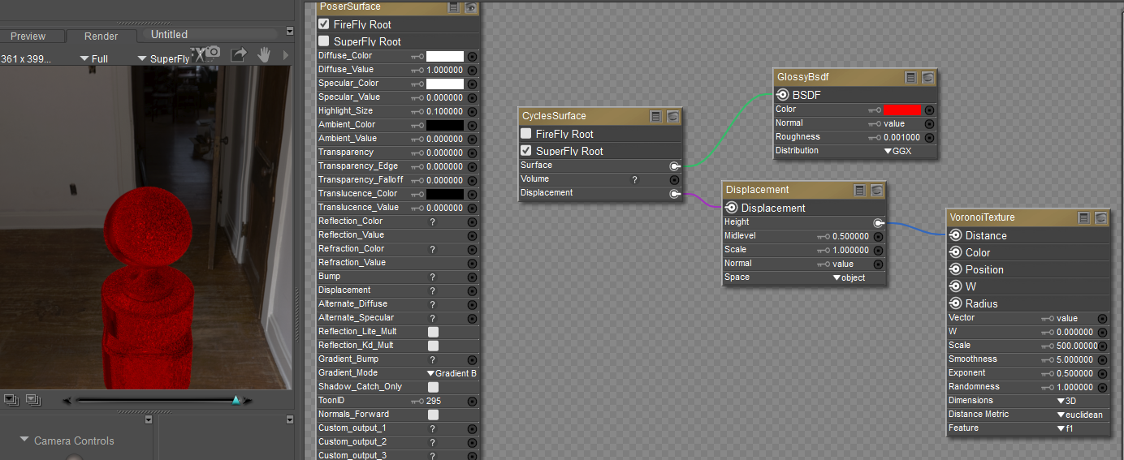The image size is (1124, 460).
Task: Click the export render arrow icon
Action: pyautogui.click(x=239, y=54)
